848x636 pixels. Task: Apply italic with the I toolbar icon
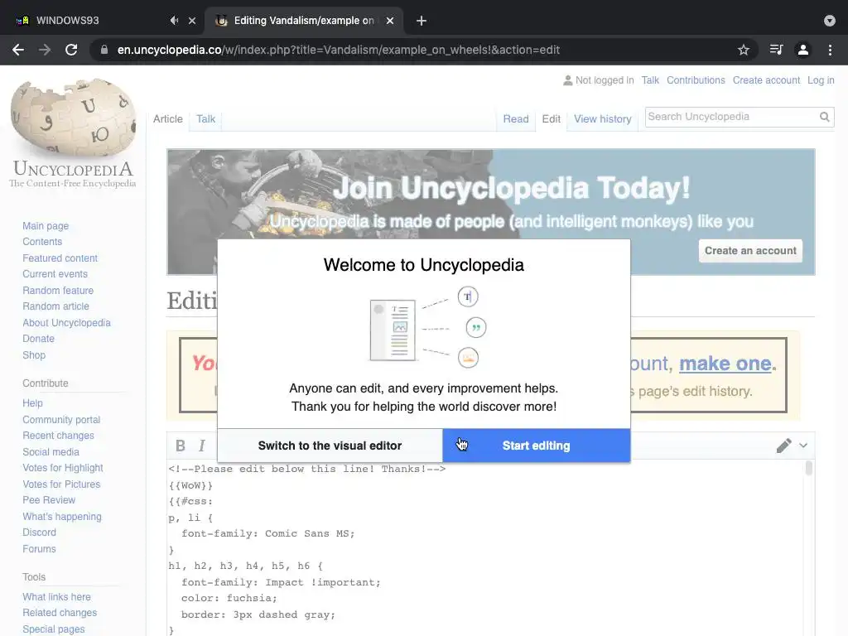pos(202,446)
